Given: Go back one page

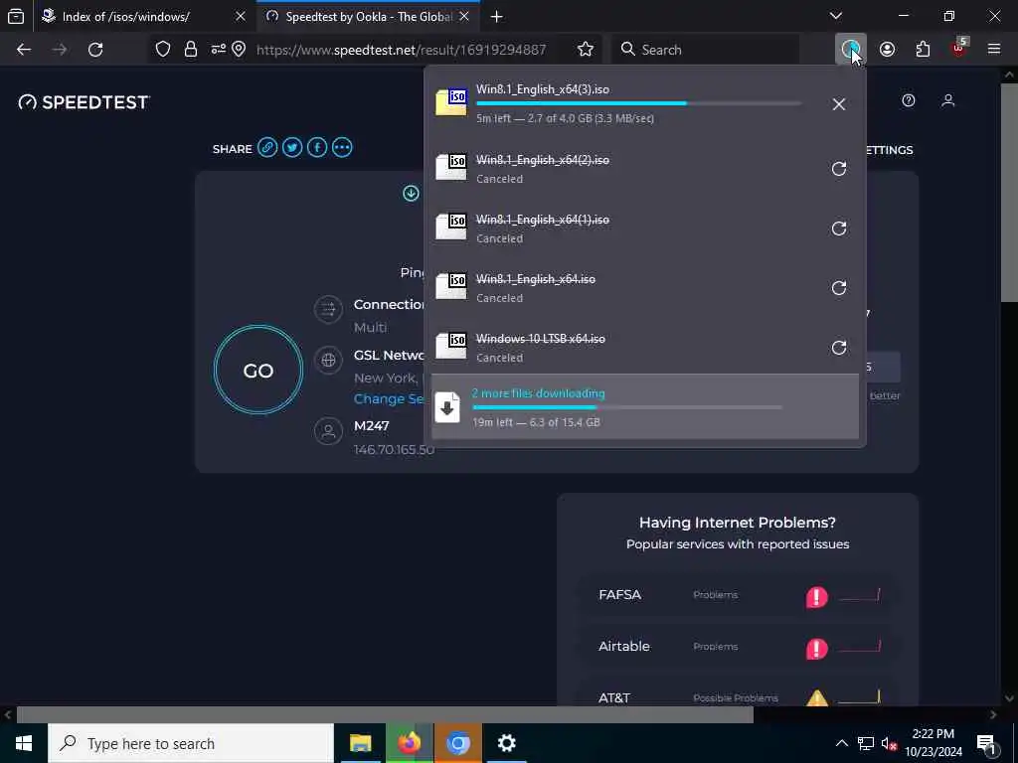Looking at the screenshot, I should point(24,50).
